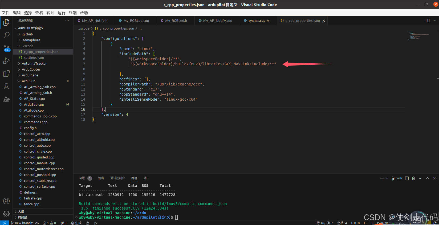439x225 pixels.
Task: Switch to the 问题 problems panel tab
Action: (85, 178)
